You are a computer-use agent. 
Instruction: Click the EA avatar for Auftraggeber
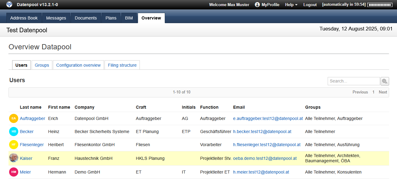[x=14, y=118]
